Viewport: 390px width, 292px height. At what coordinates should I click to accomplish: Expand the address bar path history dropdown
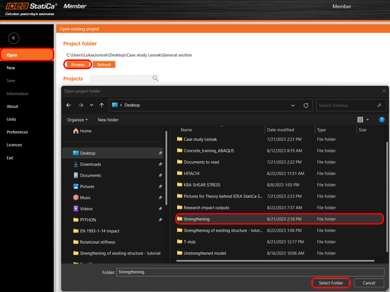293,105
